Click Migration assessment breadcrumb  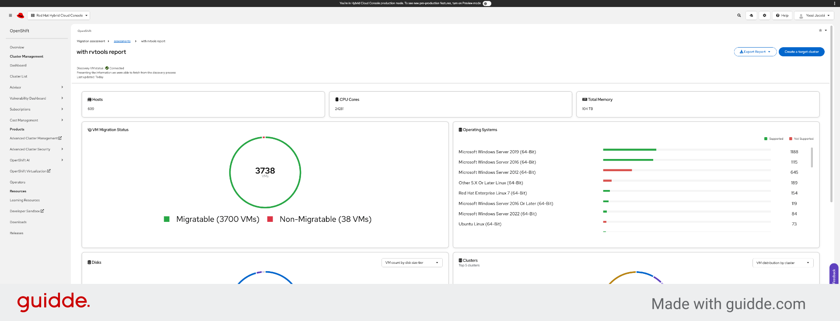[91, 41]
